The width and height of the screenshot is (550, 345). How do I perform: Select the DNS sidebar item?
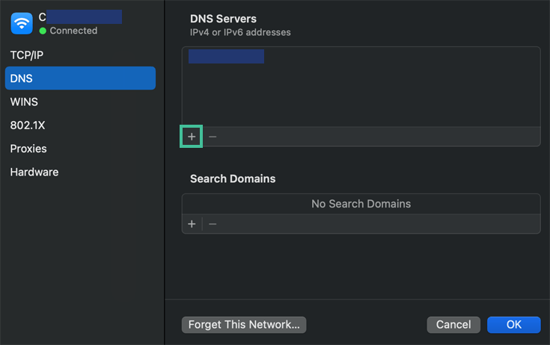click(80, 78)
